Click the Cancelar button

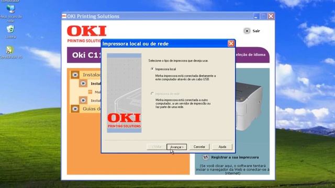199,147
